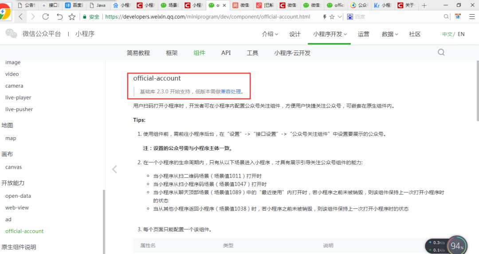Select official-account in the sidebar

(x=24, y=231)
